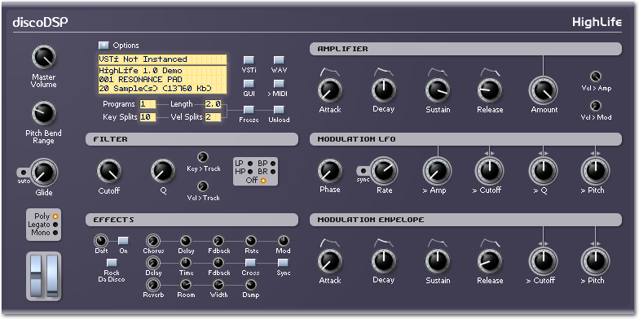
Task: Click the Reverb Damp knob
Action: point(251,285)
